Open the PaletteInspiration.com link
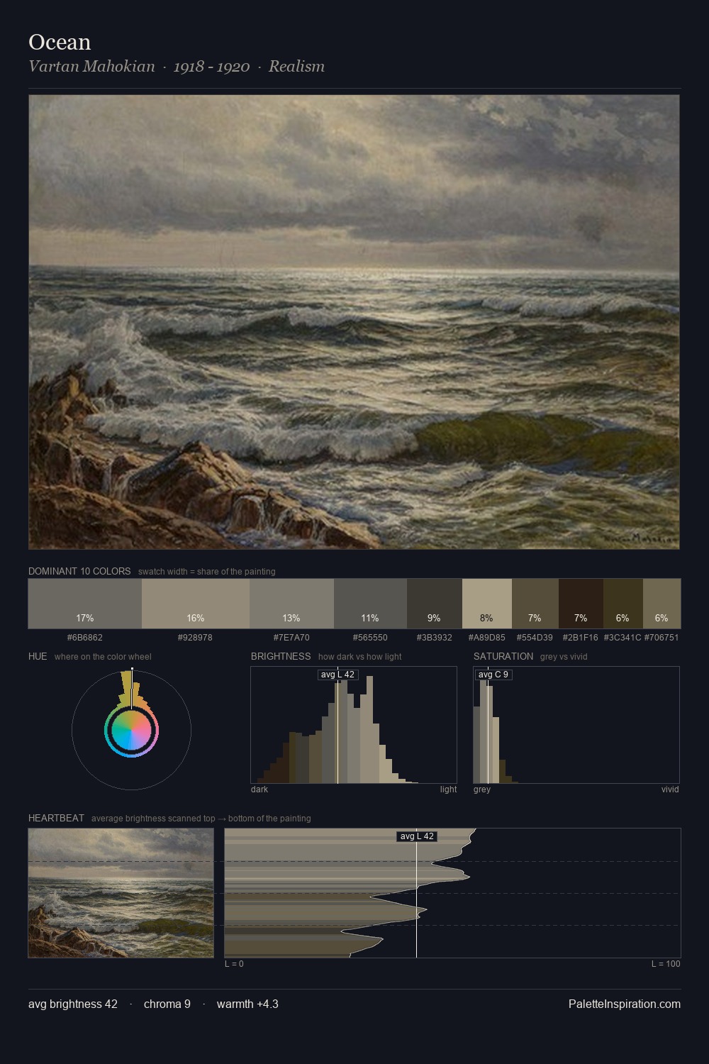709x1064 pixels. click(x=625, y=1004)
